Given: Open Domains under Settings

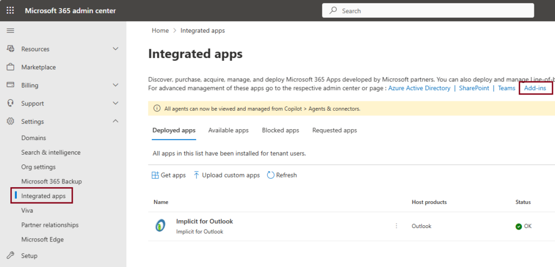Looking at the screenshot, I should 34,138.
